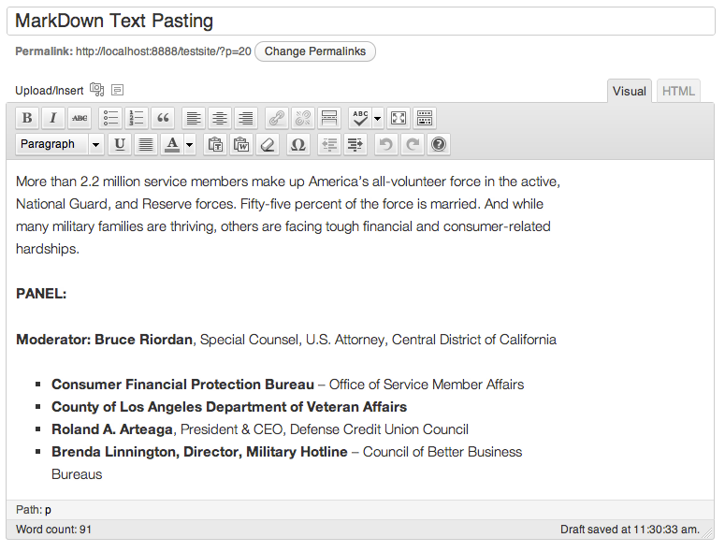725x552 pixels.
Task: Align text right
Action: coord(245,118)
